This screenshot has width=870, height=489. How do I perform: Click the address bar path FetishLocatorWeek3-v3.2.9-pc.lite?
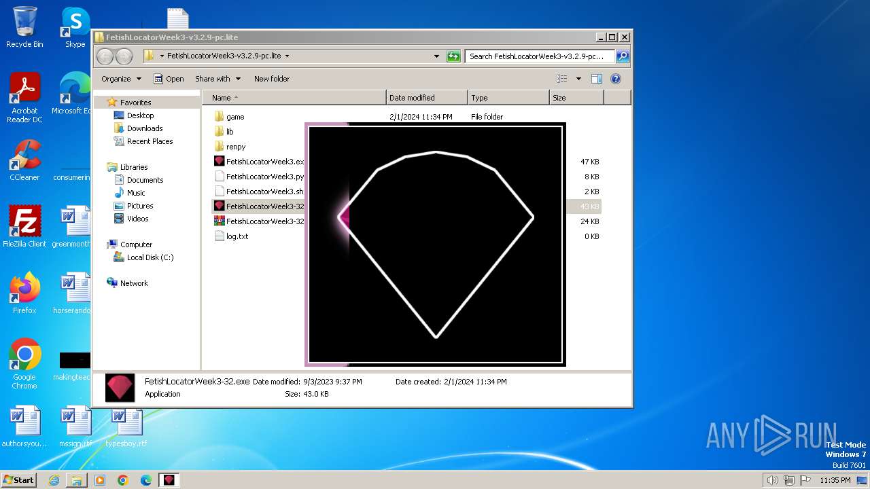pyautogui.click(x=224, y=56)
